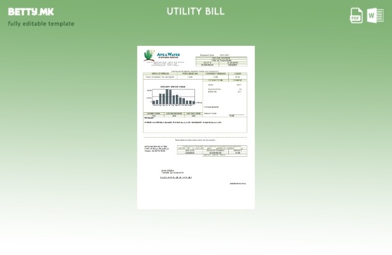Click the postal barcode under the address
The width and height of the screenshot is (392, 255).
[176, 177]
